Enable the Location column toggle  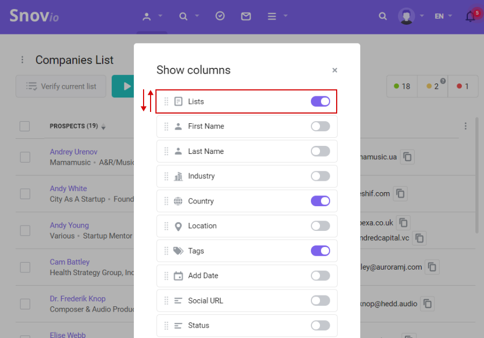pyautogui.click(x=321, y=226)
